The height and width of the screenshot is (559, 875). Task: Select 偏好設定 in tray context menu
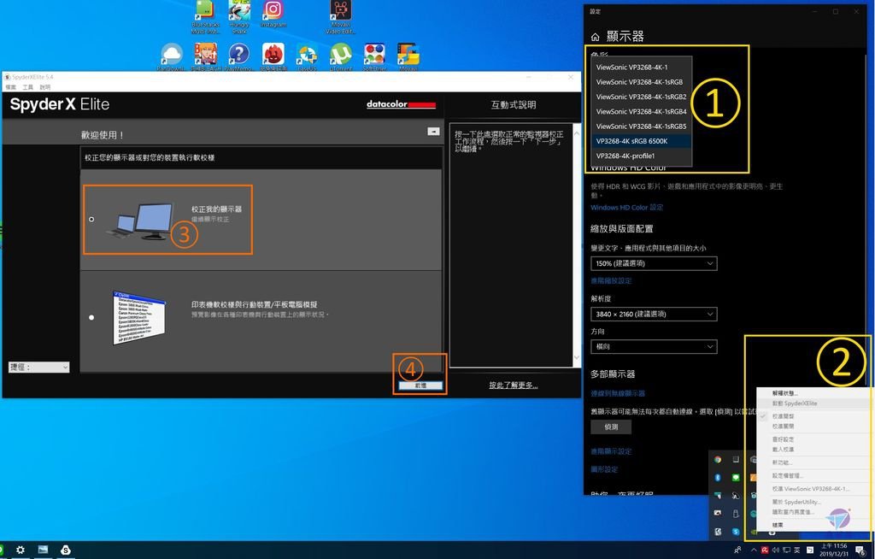tap(813, 439)
